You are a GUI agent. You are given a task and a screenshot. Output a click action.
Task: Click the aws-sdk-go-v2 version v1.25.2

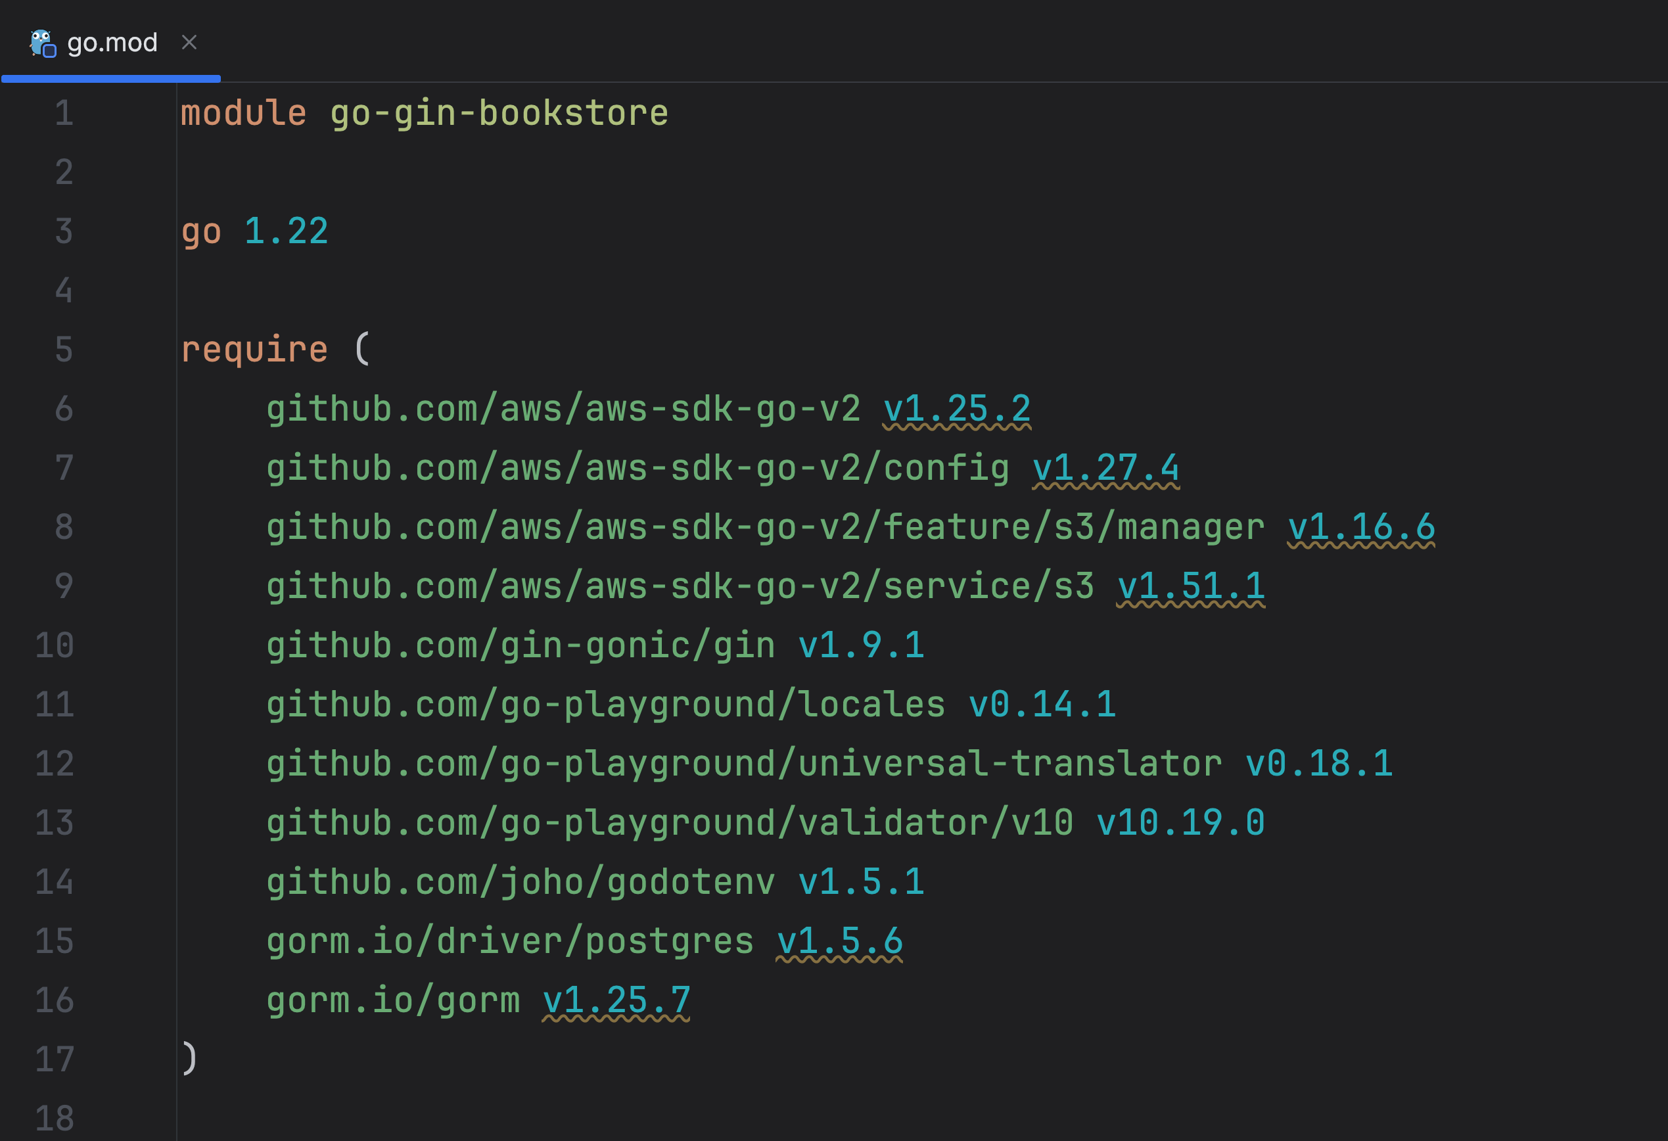pos(957,409)
